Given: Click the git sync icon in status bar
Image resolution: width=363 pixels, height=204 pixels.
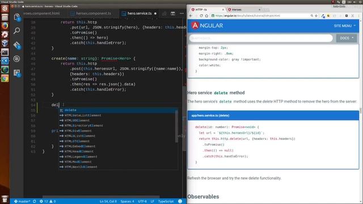Looking at the screenshot, I should pos(35,201).
